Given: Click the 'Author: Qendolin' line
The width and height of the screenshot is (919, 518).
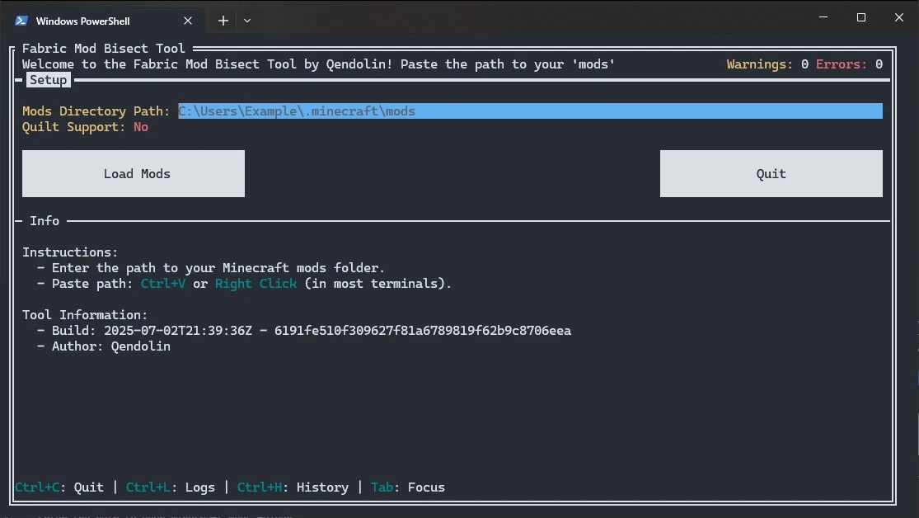Looking at the screenshot, I should click(104, 346).
